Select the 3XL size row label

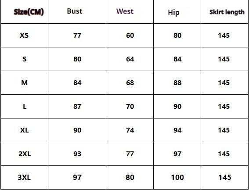[x=24, y=177]
